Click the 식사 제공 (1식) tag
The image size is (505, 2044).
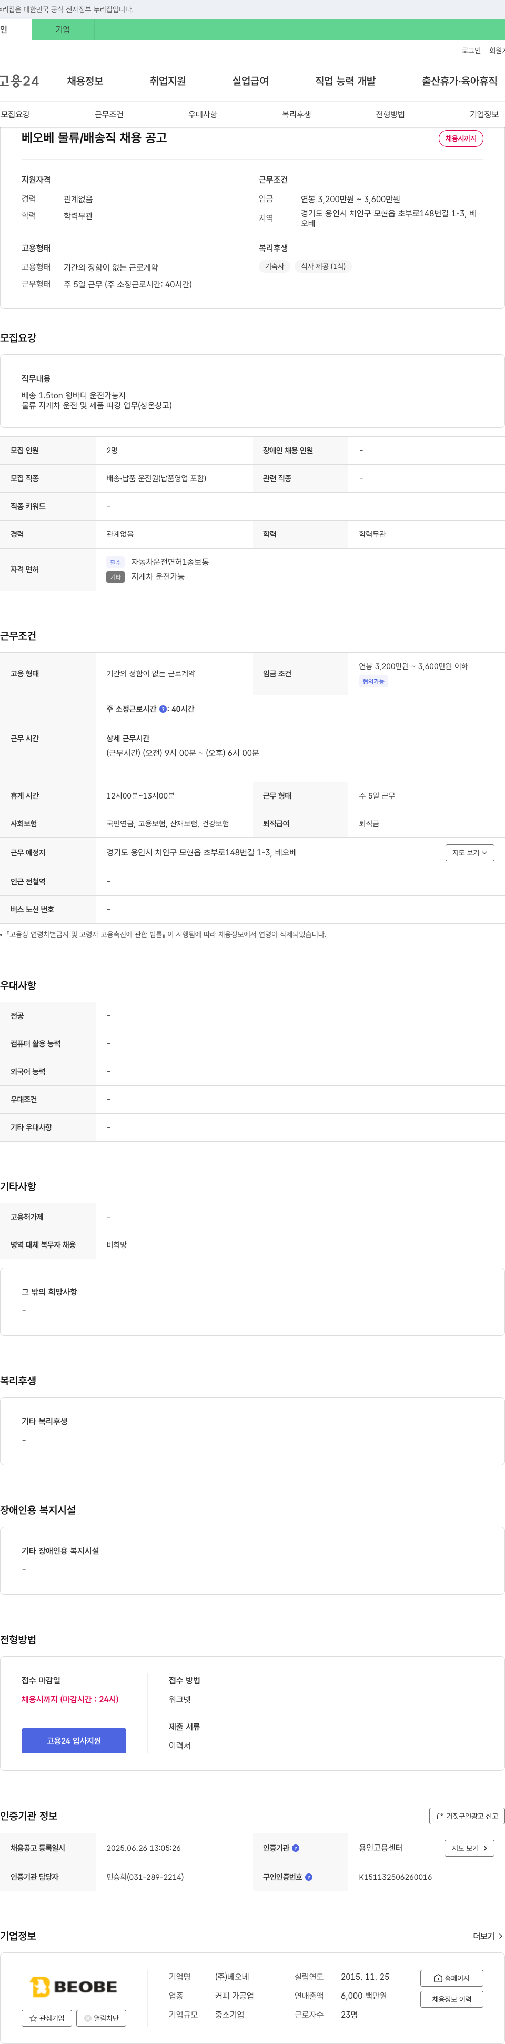[x=322, y=266]
